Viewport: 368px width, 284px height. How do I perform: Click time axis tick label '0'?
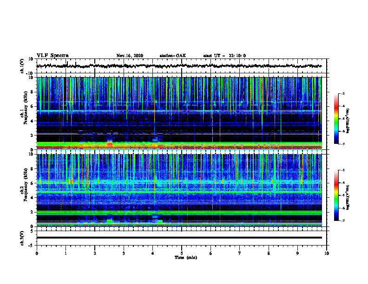[37, 253]
